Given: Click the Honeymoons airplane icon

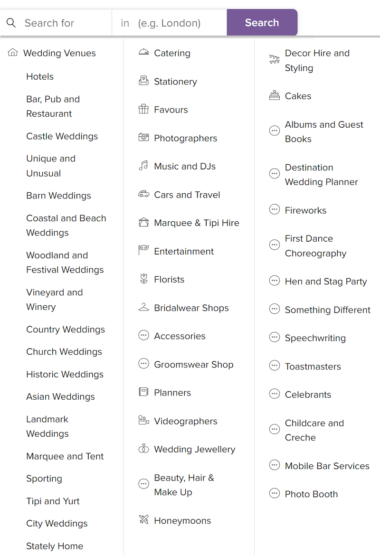Looking at the screenshot, I should 143,520.
